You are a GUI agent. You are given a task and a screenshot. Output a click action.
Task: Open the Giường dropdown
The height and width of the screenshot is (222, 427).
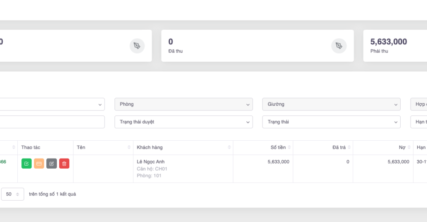coord(331,104)
